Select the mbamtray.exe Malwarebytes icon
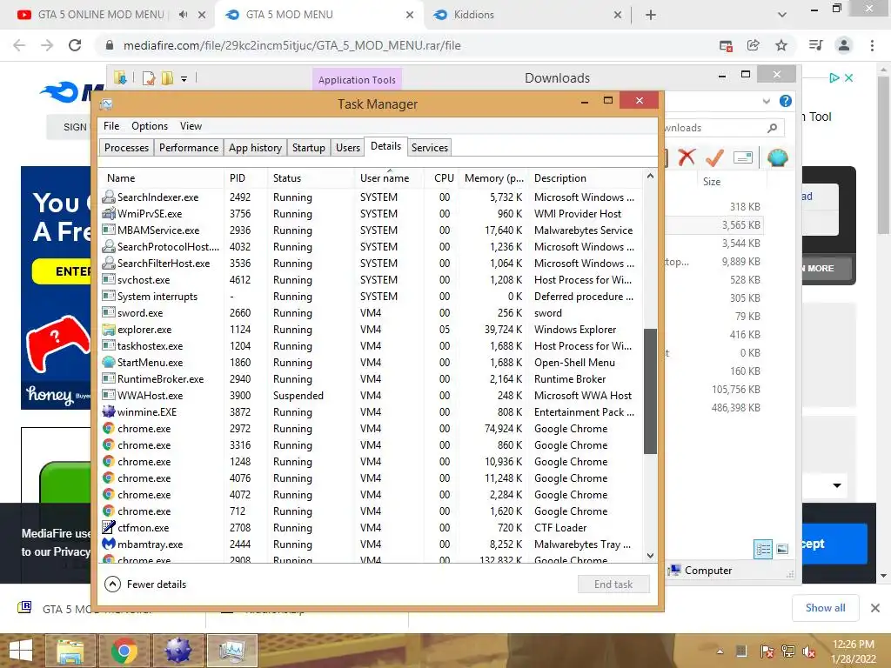 point(109,544)
